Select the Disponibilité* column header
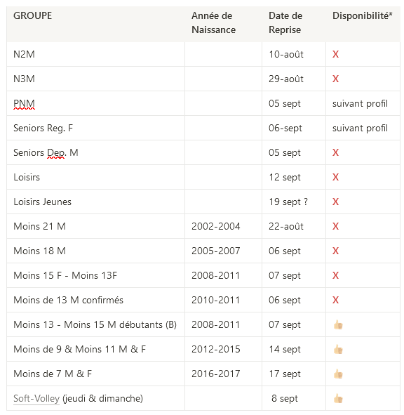The image size is (404, 415). tap(363, 24)
